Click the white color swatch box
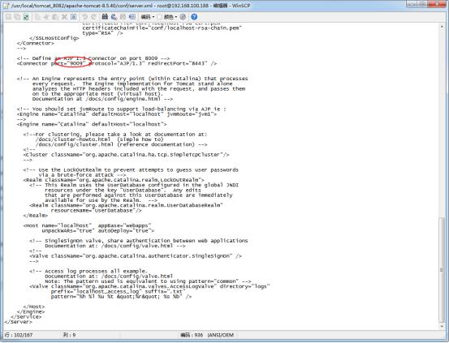Viewport: 449px width, 343px height. pos(159,17)
